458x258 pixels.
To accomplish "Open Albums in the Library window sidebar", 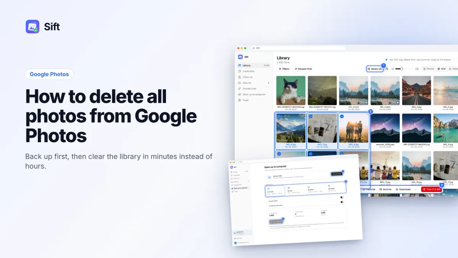I will click(x=253, y=83).
